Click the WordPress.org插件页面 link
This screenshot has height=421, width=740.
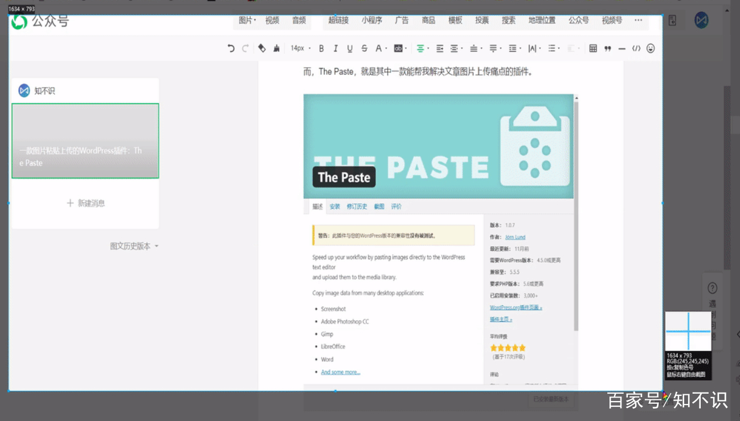tap(516, 308)
